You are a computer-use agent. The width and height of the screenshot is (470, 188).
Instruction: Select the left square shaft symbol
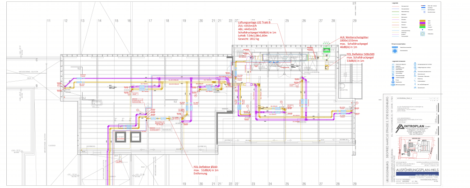pos(120,137)
